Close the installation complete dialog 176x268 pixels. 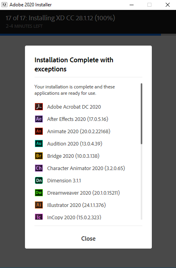pyautogui.click(x=88, y=238)
